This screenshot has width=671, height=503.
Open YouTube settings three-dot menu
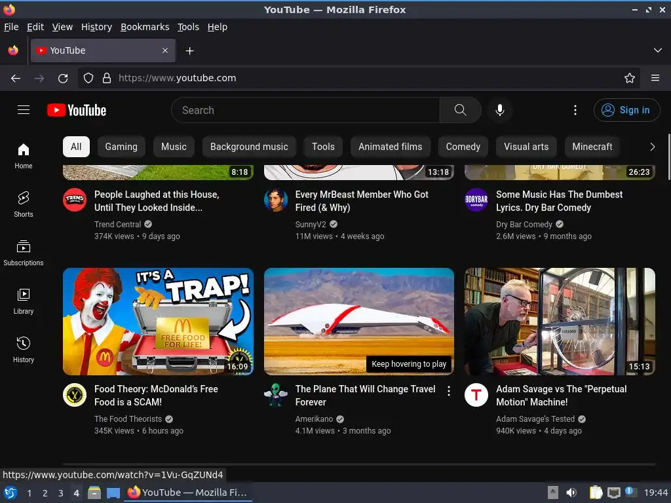pyautogui.click(x=575, y=110)
